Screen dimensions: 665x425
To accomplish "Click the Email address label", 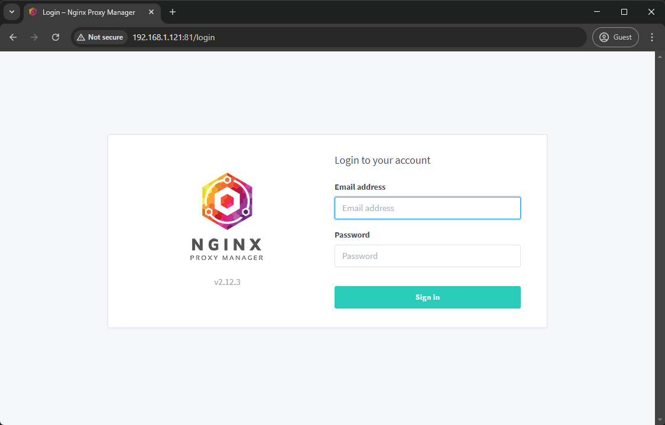I will coord(360,187).
